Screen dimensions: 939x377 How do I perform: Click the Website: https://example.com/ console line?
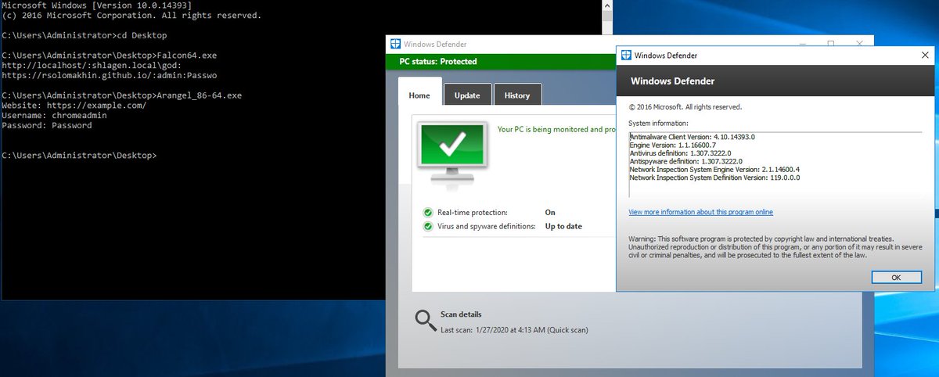click(x=74, y=106)
